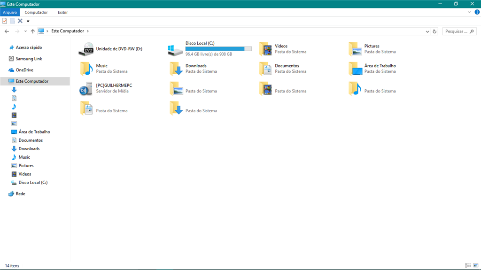The height and width of the screenshot is (270, 481).
Task: Select OneDrive in navigation pane
Action: (24, 70)
